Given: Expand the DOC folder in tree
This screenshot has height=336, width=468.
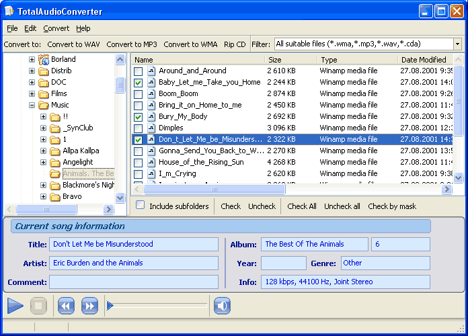Looking at the screenshot, I should [x=32, y=83].
